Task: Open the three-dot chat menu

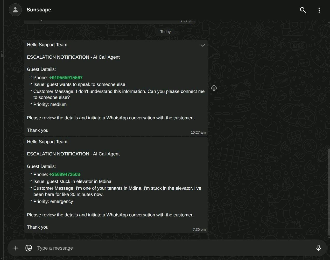Action: click(319, 10)
